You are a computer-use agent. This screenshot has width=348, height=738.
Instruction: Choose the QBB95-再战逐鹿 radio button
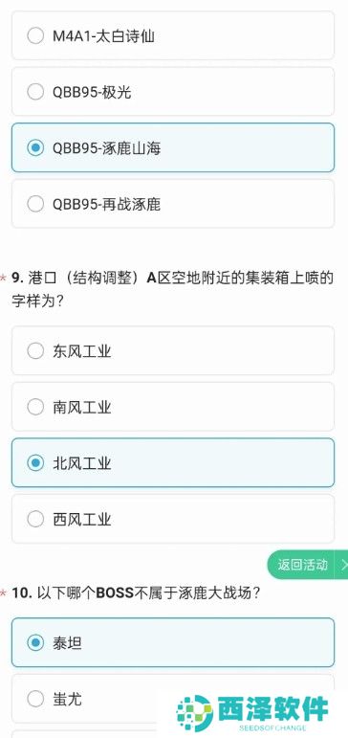click(x=35, y=204)
